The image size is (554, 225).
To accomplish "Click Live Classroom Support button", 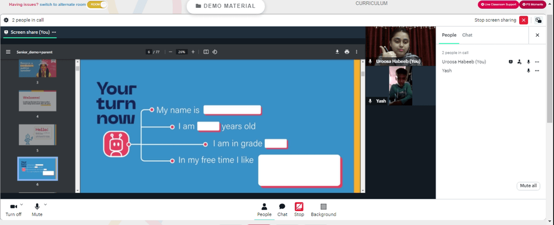I will point(498,4).
